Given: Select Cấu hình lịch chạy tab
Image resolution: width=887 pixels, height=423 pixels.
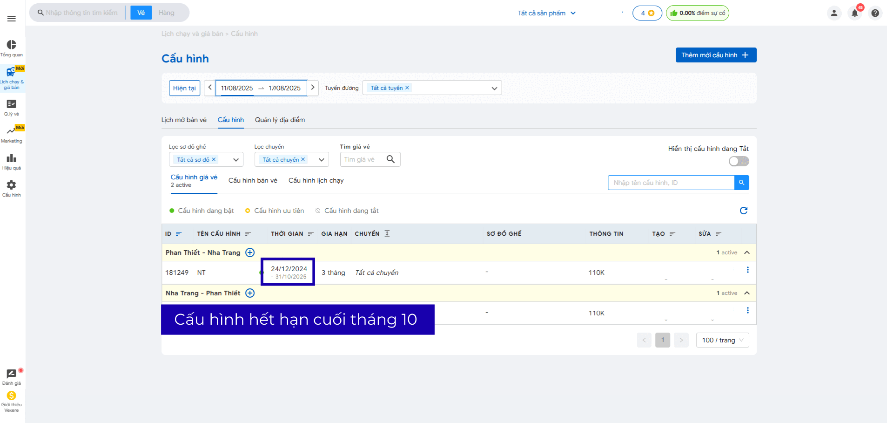Looking at the screenshot, I should [x=316, y=180].
